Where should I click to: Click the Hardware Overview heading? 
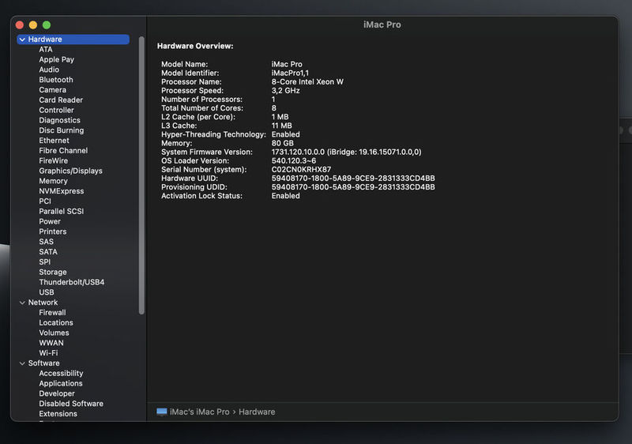click(x=195, y=47)
